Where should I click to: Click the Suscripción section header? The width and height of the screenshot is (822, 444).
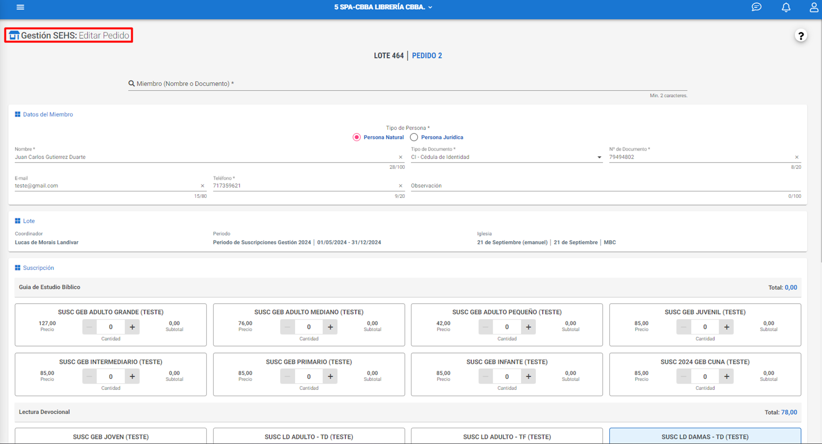34,268
